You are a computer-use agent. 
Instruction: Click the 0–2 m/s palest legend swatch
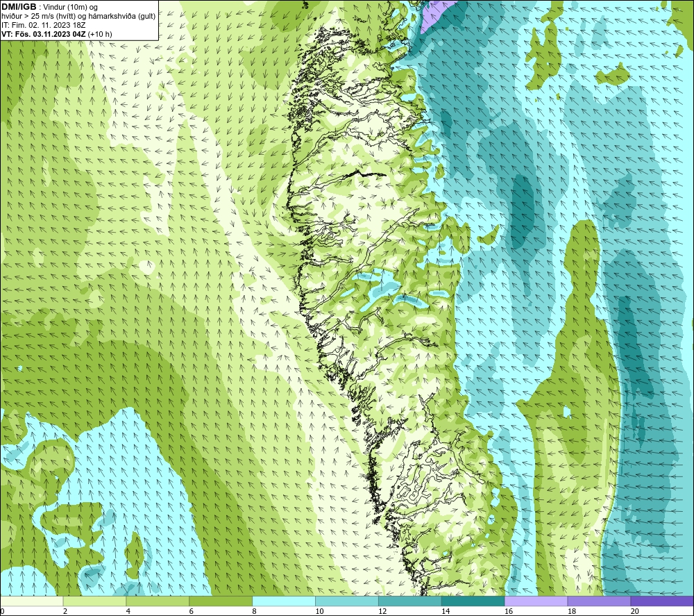tap(31, 601)
